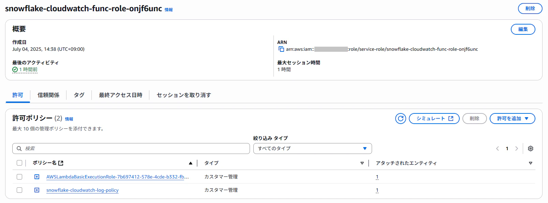Go to previous page of policies
Image resolution: width=548 pixels, height=203 pixels.
point(498,149)
